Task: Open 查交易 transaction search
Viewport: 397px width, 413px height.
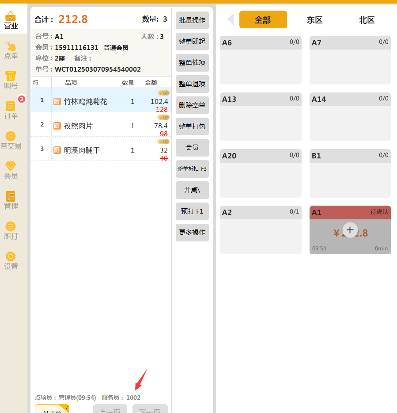Action: point(11,140)
